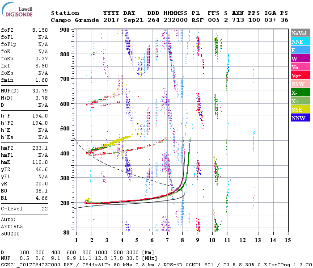Click the M(D) value 3.78

pos(42,98)
